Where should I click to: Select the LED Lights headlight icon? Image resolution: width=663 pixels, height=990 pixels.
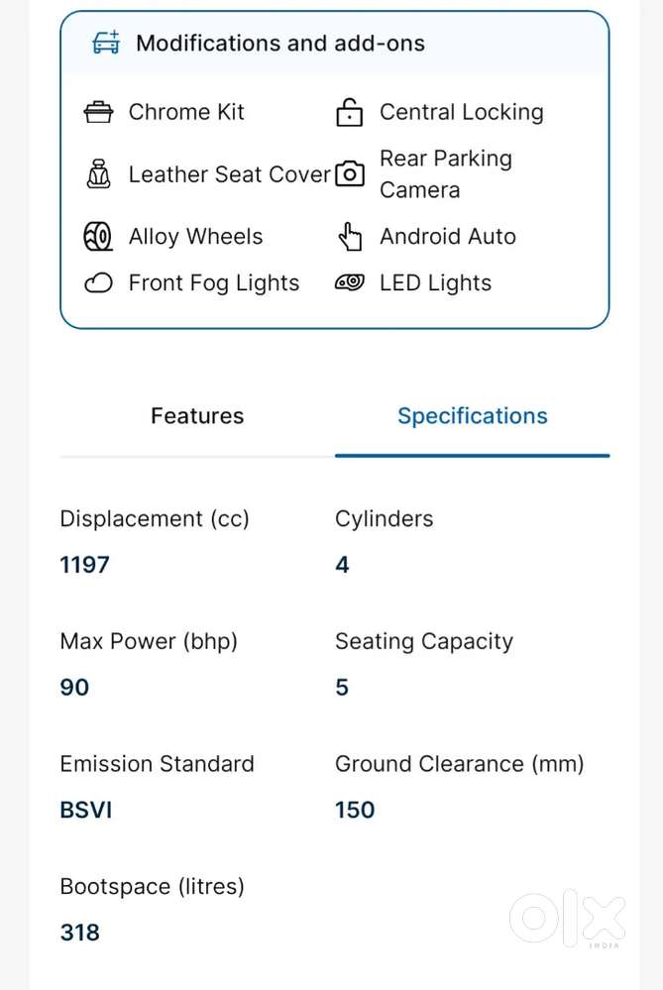click(x=350, y=282)
